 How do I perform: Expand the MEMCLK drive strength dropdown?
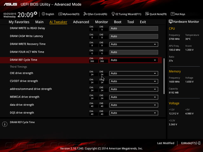click(134, 97)
